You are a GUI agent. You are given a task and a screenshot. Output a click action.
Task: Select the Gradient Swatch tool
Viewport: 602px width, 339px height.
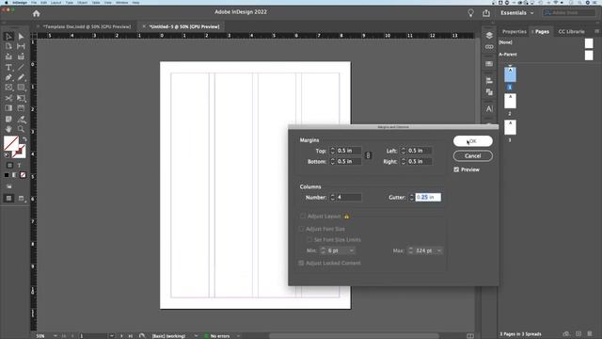[x=8, y=108]
